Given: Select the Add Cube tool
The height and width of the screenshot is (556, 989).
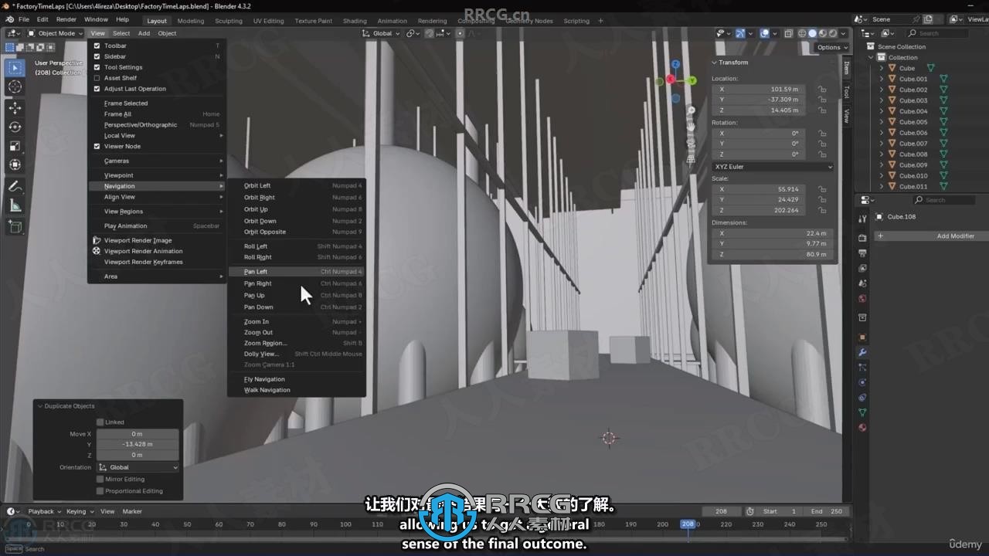Looking at the screenshot, I should (x=15, y=227).
